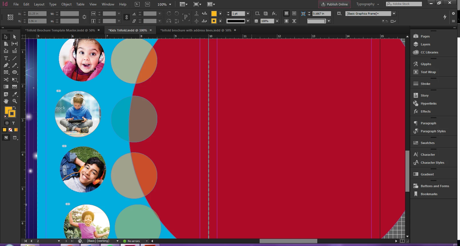Click the Content Placer tool
The width and height of the screenshot is (460, 246).
click(15, 51)
